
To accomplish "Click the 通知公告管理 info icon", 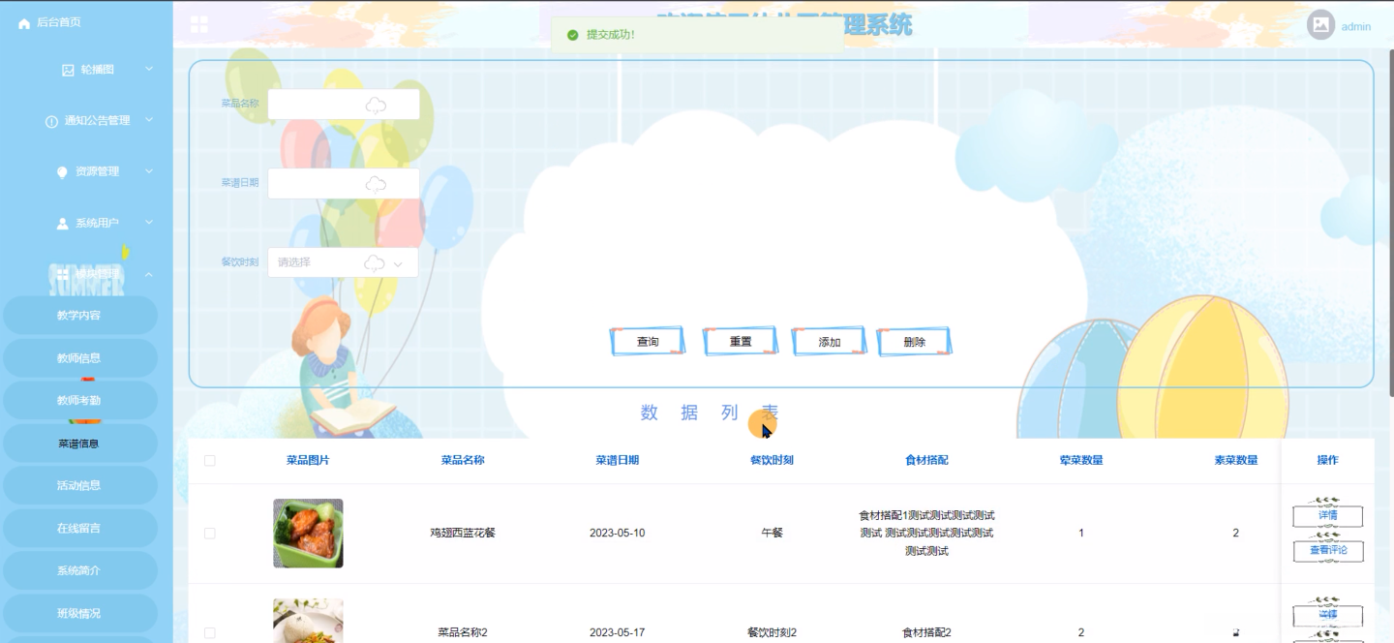I will pos(51,121).
